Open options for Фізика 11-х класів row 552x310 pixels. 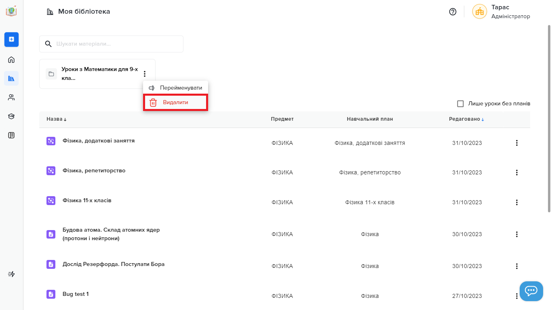(x=516, y=203)
